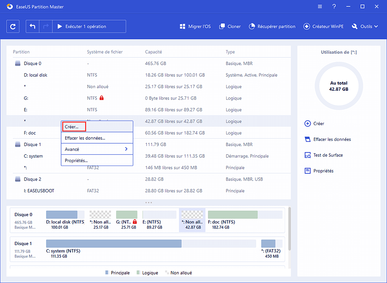Image resolution: width=387 pixels, height=283 pixels.
Task: Click the Disque 2 drive icon in list
Action: (x=18, y=179)
